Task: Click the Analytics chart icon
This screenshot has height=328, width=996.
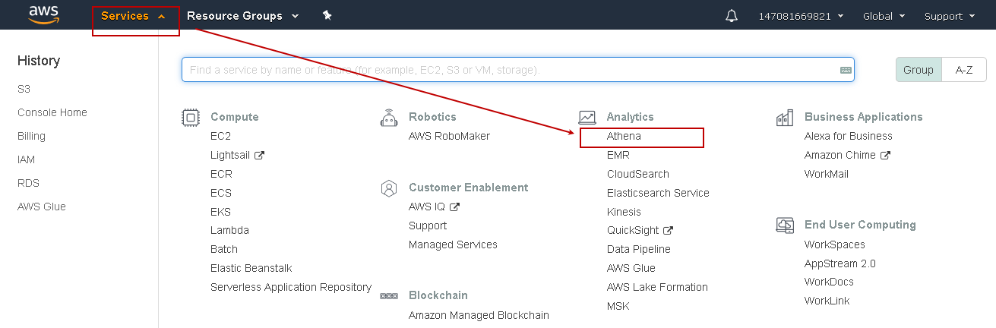Action: 587,117
